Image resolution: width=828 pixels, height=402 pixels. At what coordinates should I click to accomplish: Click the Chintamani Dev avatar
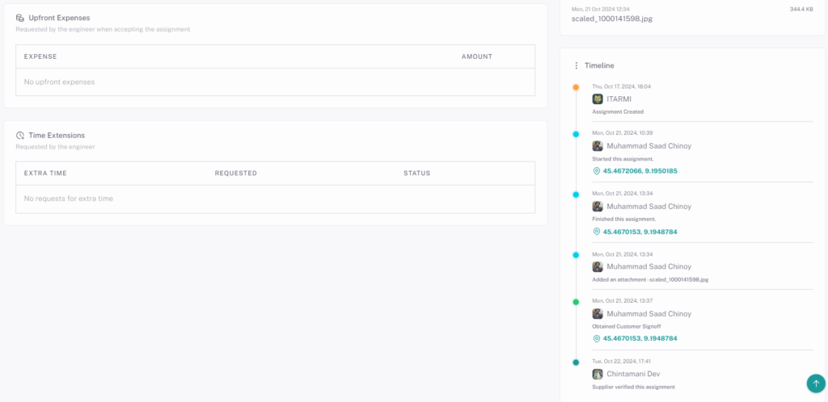[598, 374]
